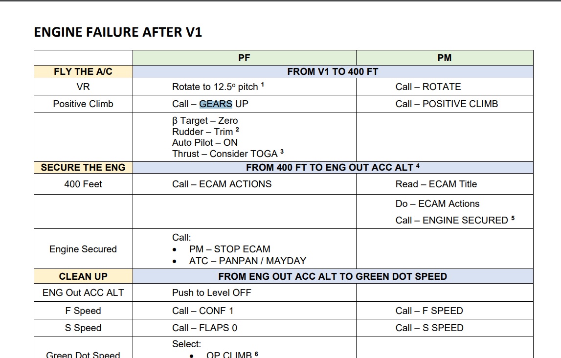Click Call – CONF 1 text

pos(203,311)
